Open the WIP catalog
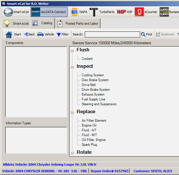Viewport: 179px width, 175px height. pos(125,12)
